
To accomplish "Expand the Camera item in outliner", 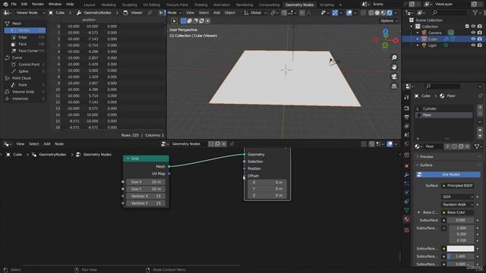I will tap(418, 33).
